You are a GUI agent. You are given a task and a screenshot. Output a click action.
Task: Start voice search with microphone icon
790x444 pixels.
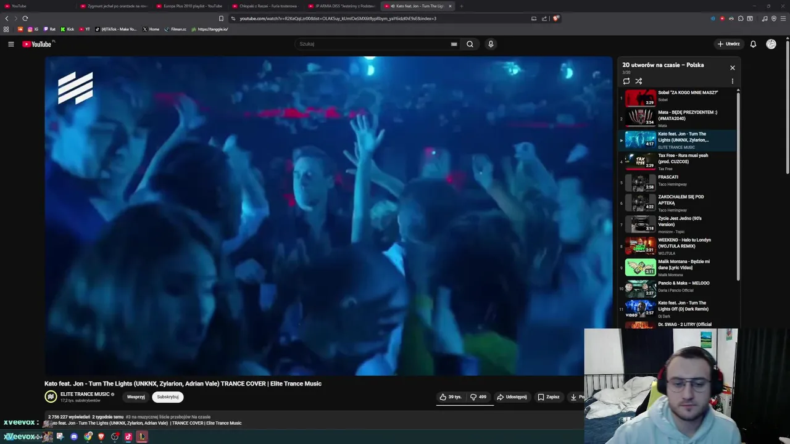point(491,44)
